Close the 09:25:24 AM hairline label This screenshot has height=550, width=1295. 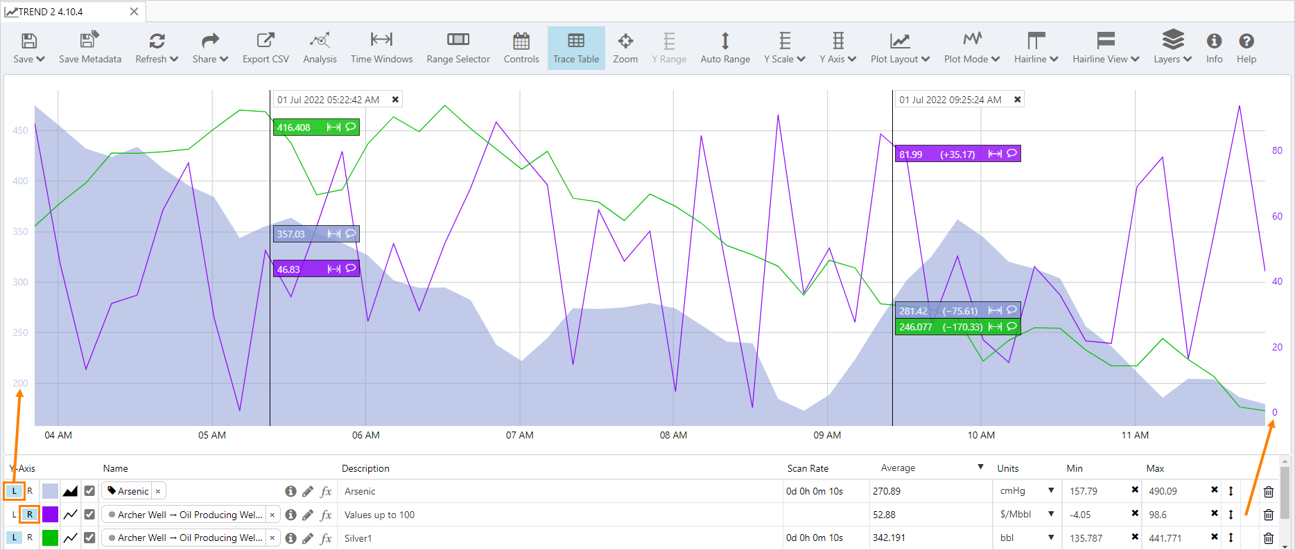(1017, 100)
